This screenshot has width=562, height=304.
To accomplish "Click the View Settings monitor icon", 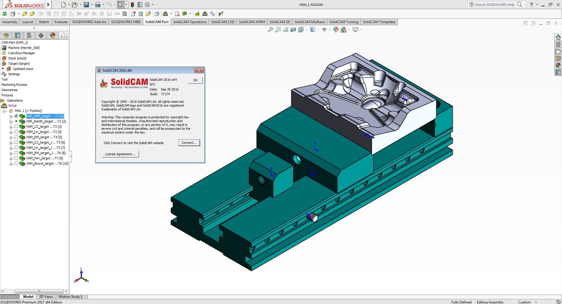I will pos(355,30).
